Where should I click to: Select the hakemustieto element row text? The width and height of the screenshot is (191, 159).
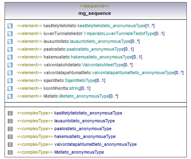80,57
